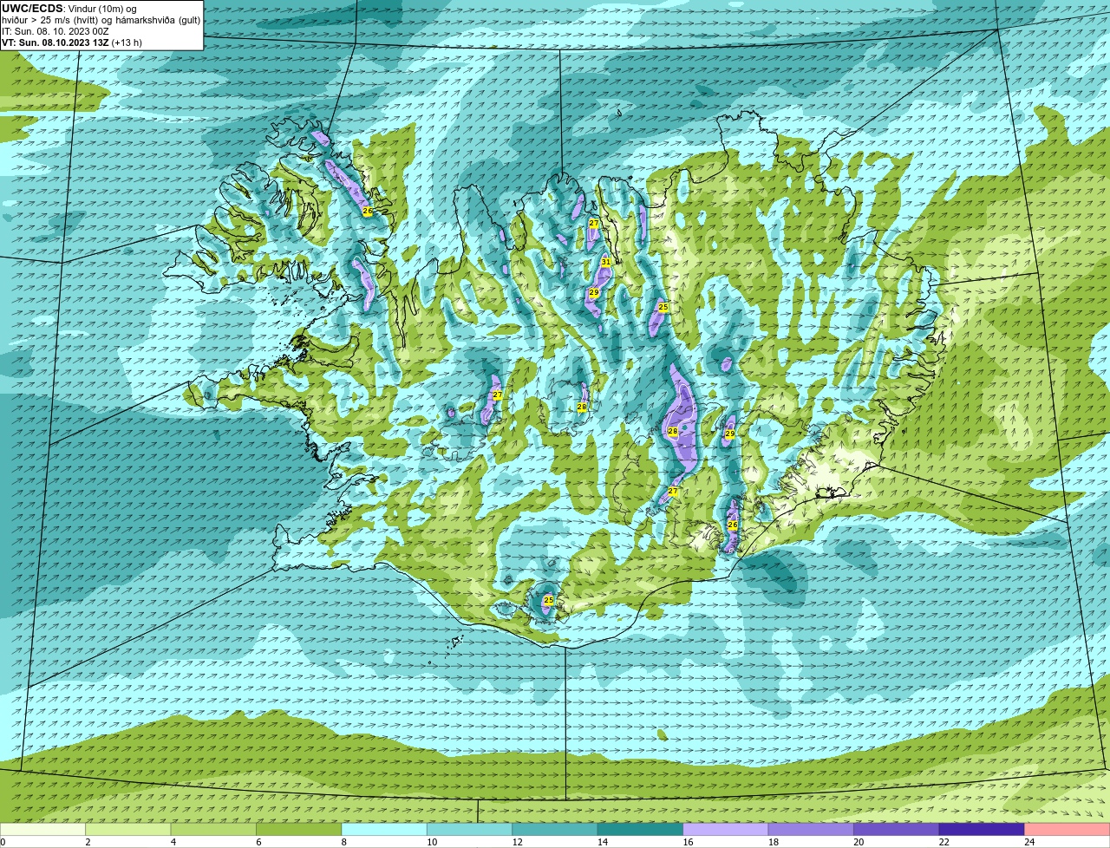
Task: Click the '12' tick label on the colorbar
Action: coord(518,842)
